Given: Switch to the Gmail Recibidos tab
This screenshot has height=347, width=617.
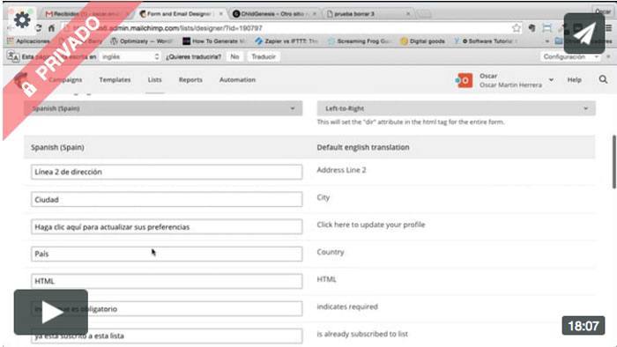Looking at the screenshot, I should pos(85,14).
